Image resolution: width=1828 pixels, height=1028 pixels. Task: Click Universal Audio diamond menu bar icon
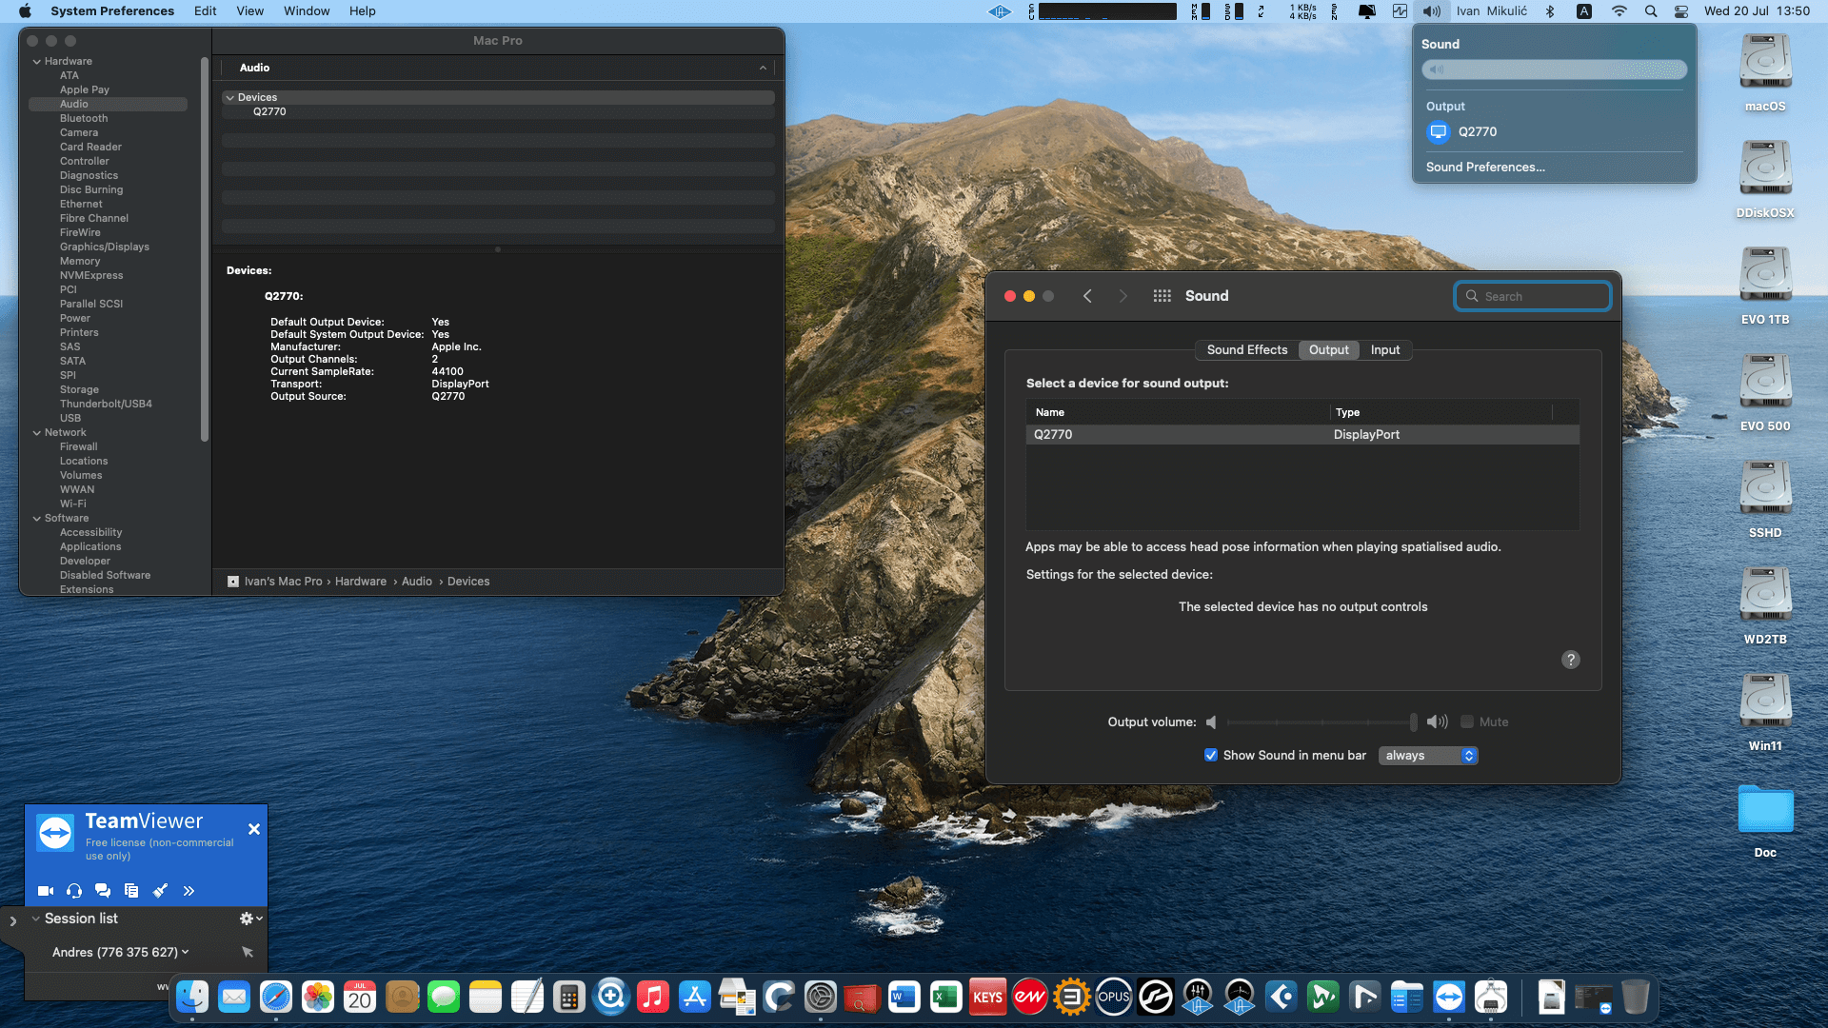(1000, 11)
